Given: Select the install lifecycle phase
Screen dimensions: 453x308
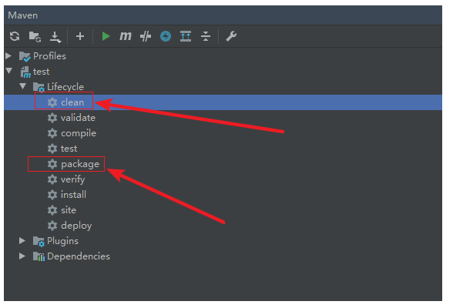Looking at the screenshot, I should pyautogui.click(x=73, y=195).
